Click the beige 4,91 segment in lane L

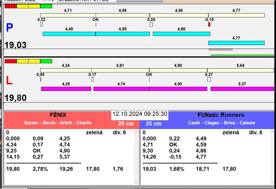(x=120, y=70)
